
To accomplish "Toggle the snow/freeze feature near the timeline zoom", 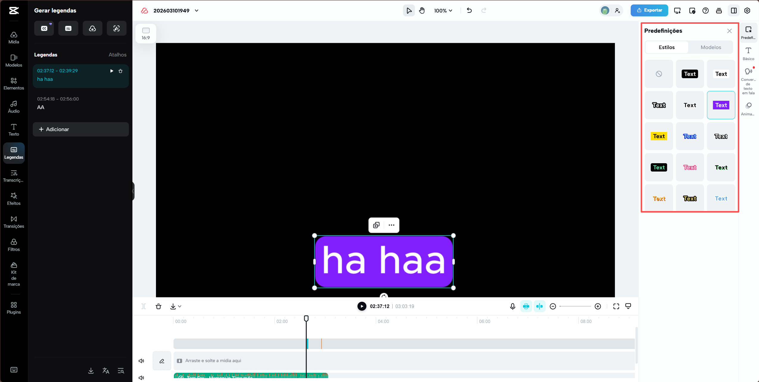I will point(526,306).
